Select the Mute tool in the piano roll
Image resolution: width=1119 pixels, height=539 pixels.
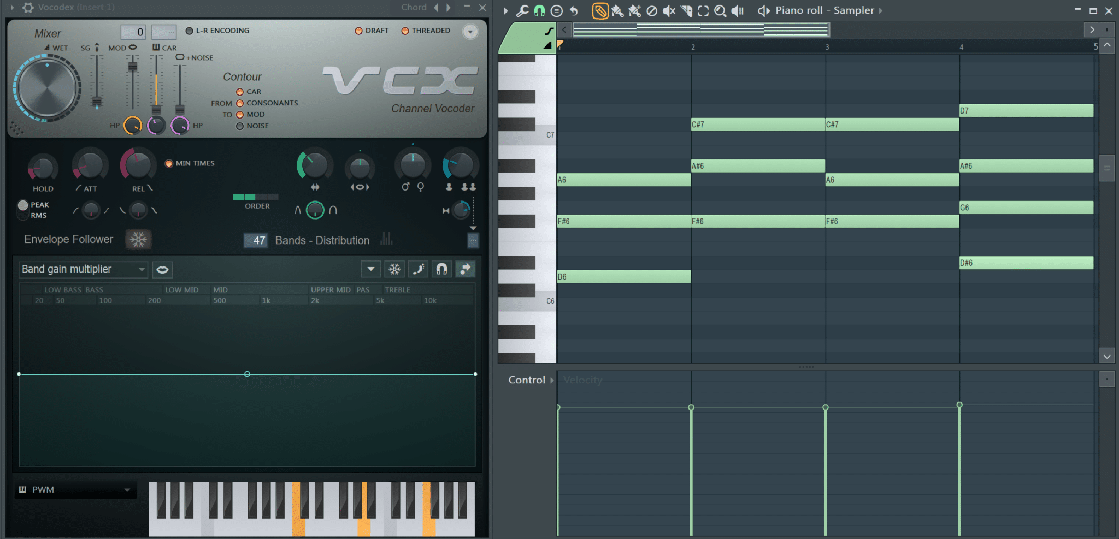click(x=669, y=10)
